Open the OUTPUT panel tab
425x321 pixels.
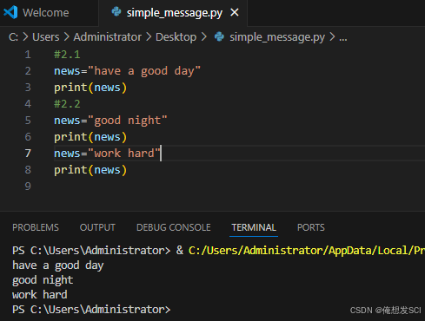click(x=97, y=227)
